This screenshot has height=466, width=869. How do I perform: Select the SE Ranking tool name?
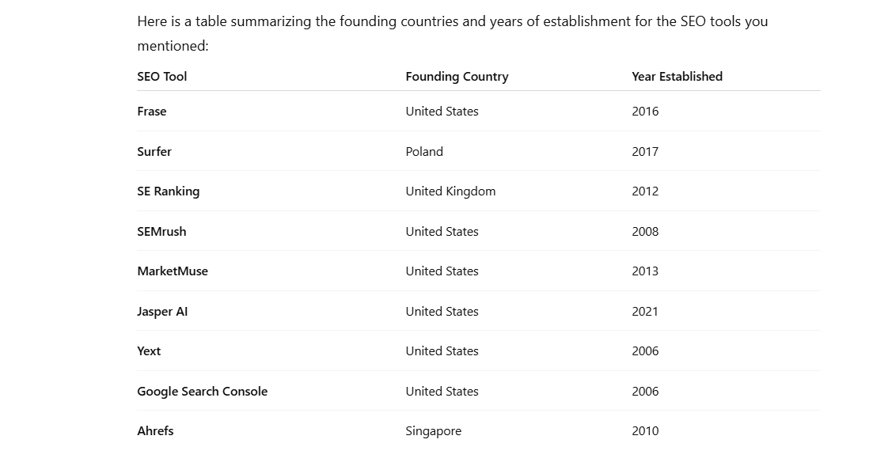coord(169,191)
